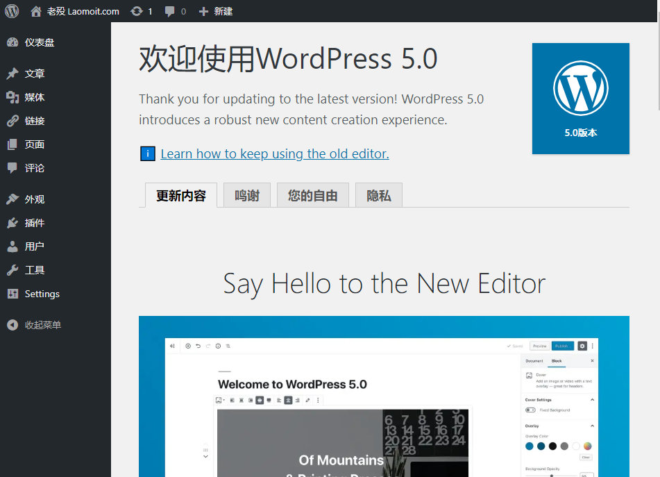The width and height of the screenshot is (660, 477).
Task: Toggle Fixed Background switch in preview
Action: point(530,410)
